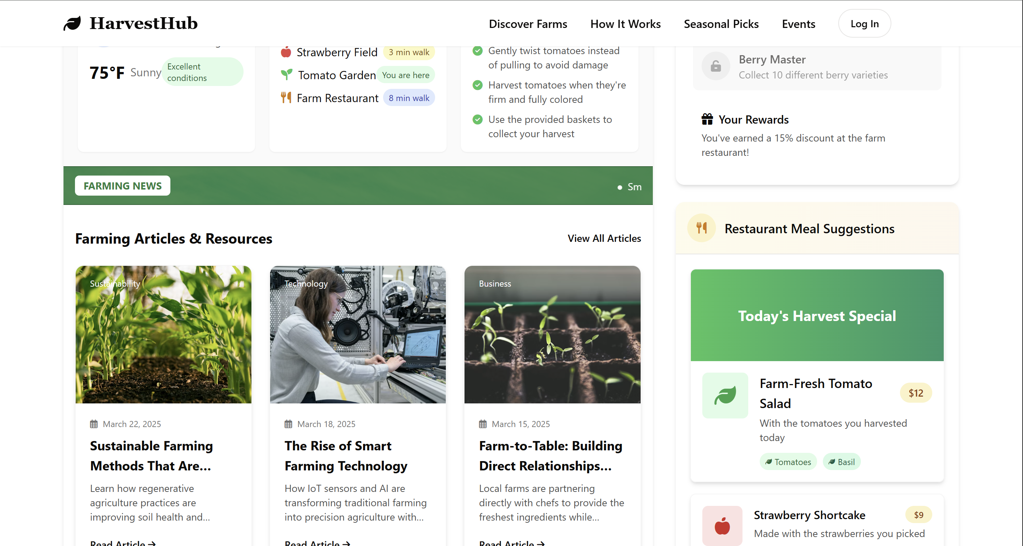Click the Restaurant Meal Suggestions utensils icon

click(x=701, y=228)
